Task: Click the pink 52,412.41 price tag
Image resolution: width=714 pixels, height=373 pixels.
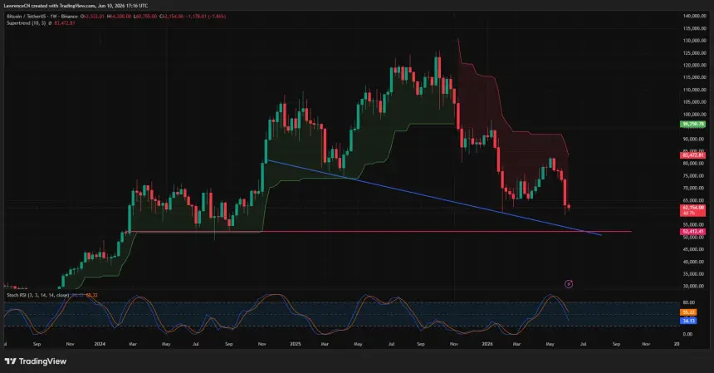Action: (x=692, y=232)
